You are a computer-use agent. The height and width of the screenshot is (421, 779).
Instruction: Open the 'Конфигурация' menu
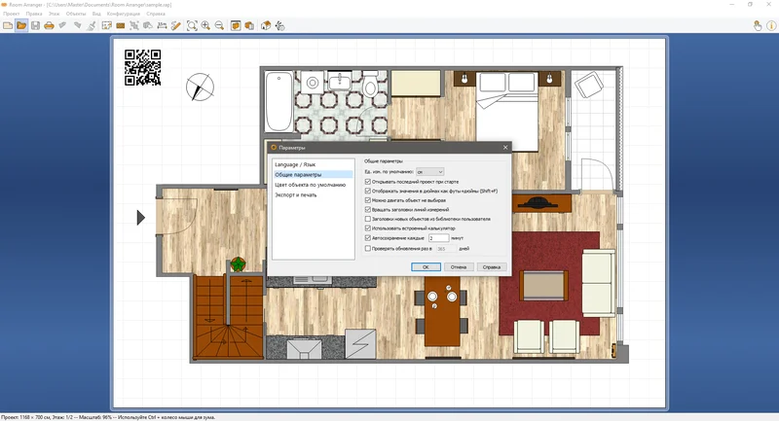[124, 14]
